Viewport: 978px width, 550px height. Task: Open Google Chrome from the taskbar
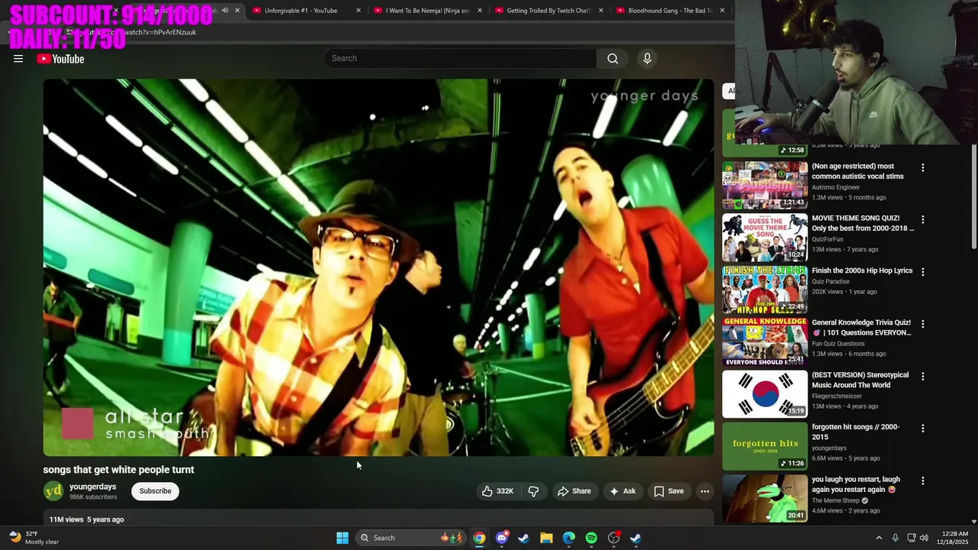(478, 538)
